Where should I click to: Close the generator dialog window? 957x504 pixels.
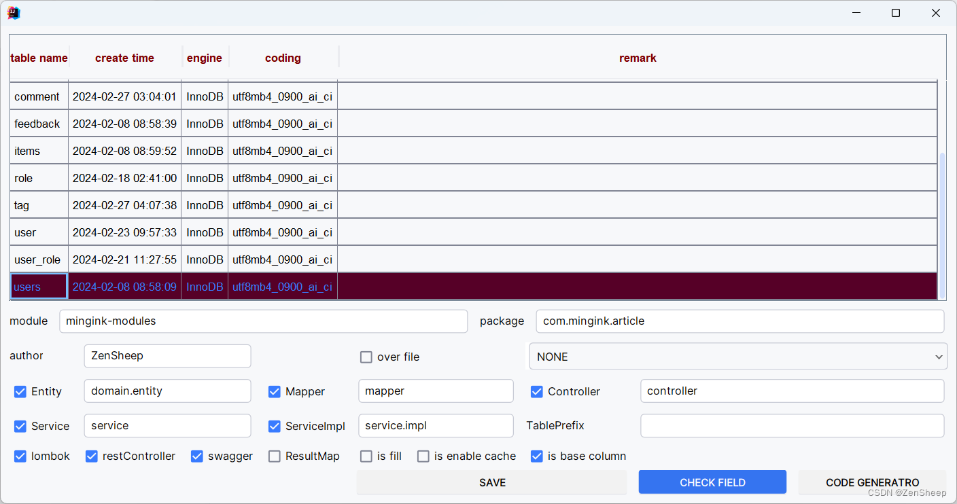click(935, 13)
